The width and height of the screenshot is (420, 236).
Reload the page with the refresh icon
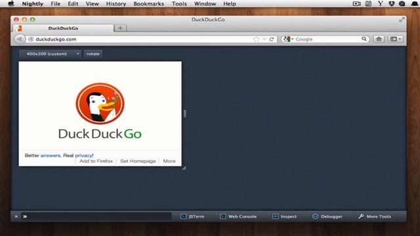272,39
